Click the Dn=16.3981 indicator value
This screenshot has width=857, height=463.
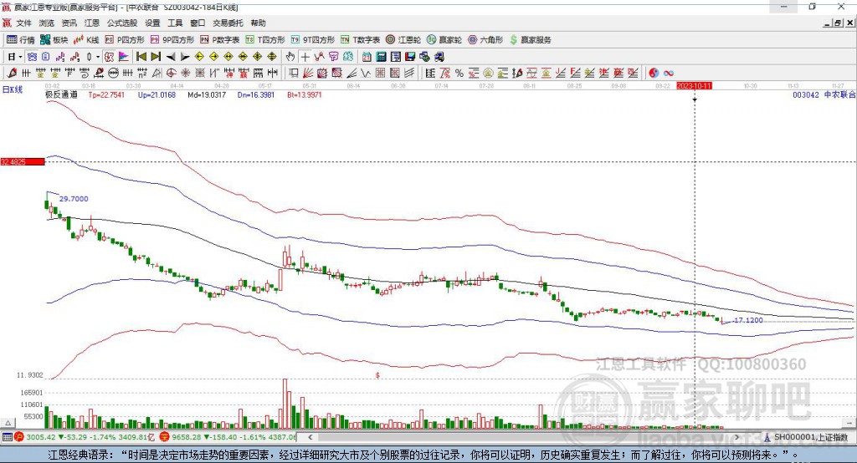(x=256, y=94)
